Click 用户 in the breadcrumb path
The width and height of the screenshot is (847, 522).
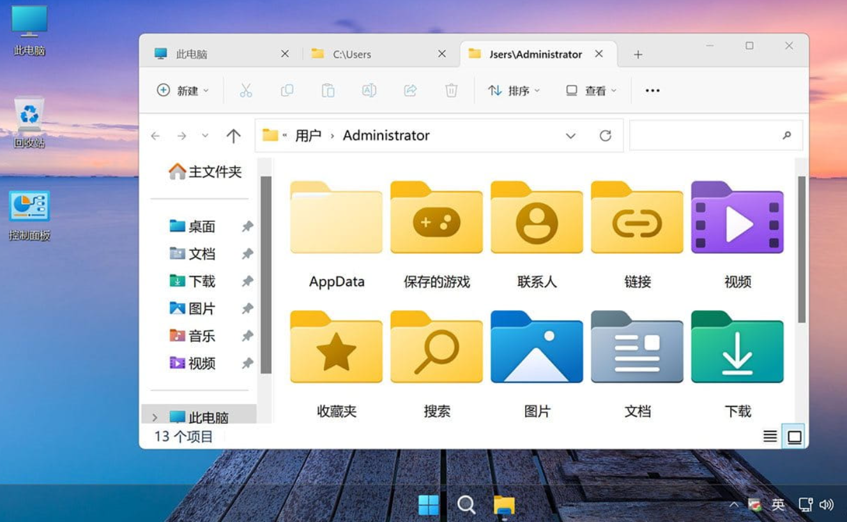coord(308,135)
